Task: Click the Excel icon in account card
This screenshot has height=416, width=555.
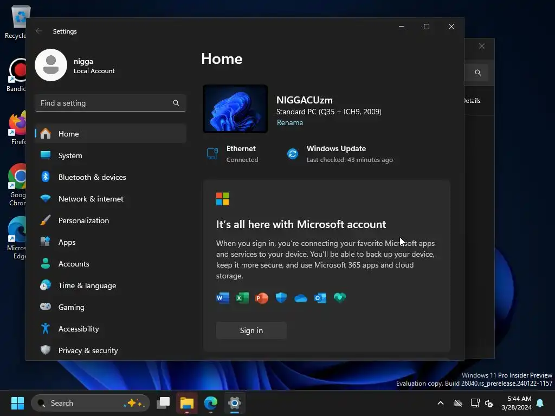Action: pos(242,298)
